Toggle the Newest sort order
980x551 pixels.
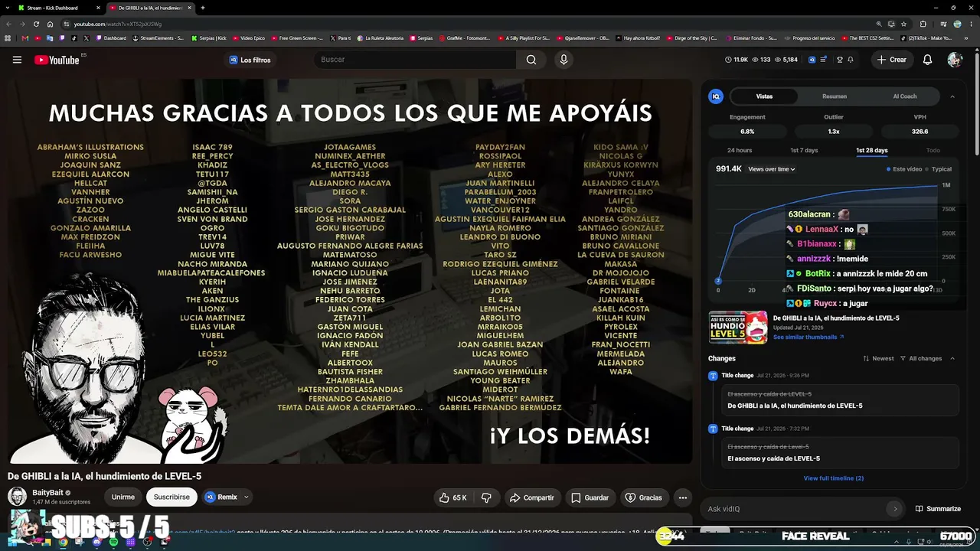click(878, 358)
